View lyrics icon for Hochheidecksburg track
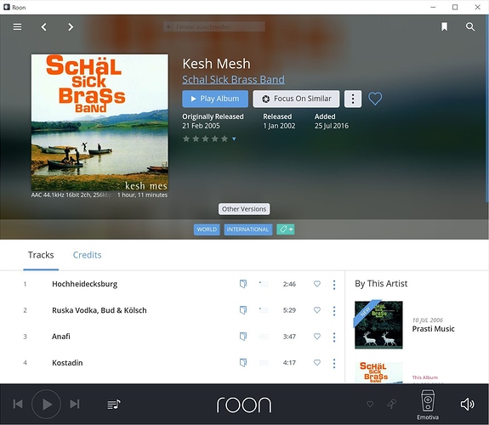 tap(243, 284)
